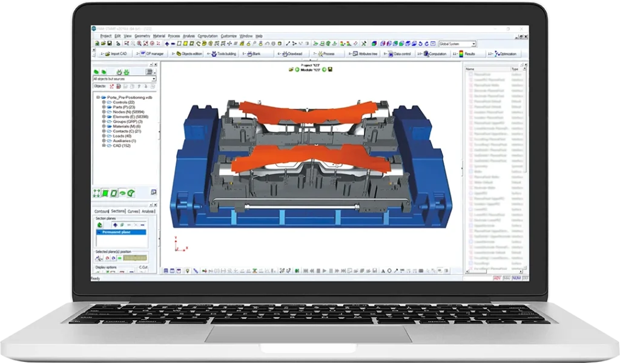Click the Drawbead workflow icon
The width and height of the screenshot is (620, 363).
coord(292,54)
